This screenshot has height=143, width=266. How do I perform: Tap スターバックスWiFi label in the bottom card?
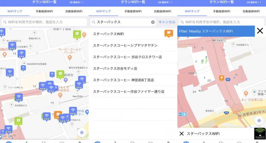tap(203, 133)
